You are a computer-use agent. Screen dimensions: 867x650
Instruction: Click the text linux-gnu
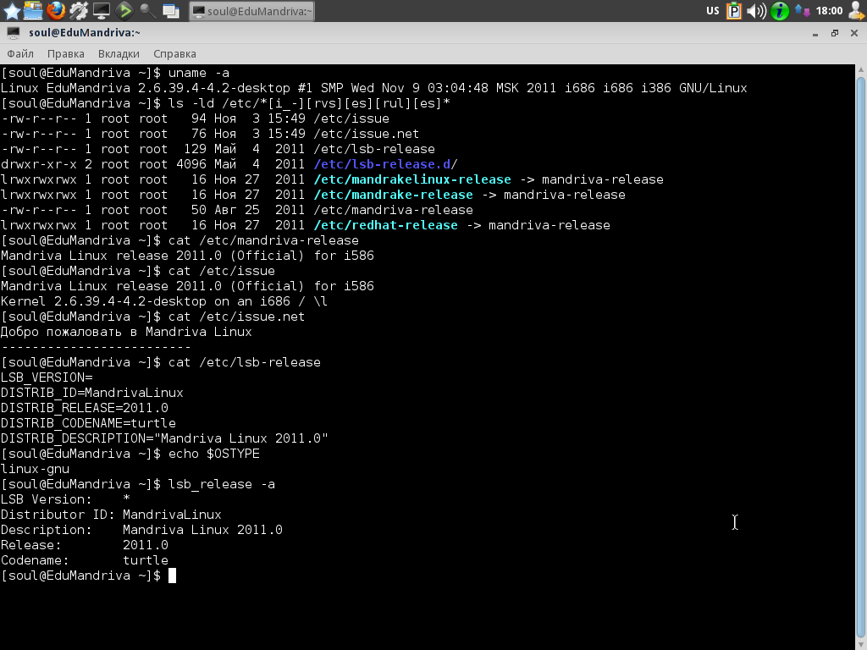pos(35,469)
